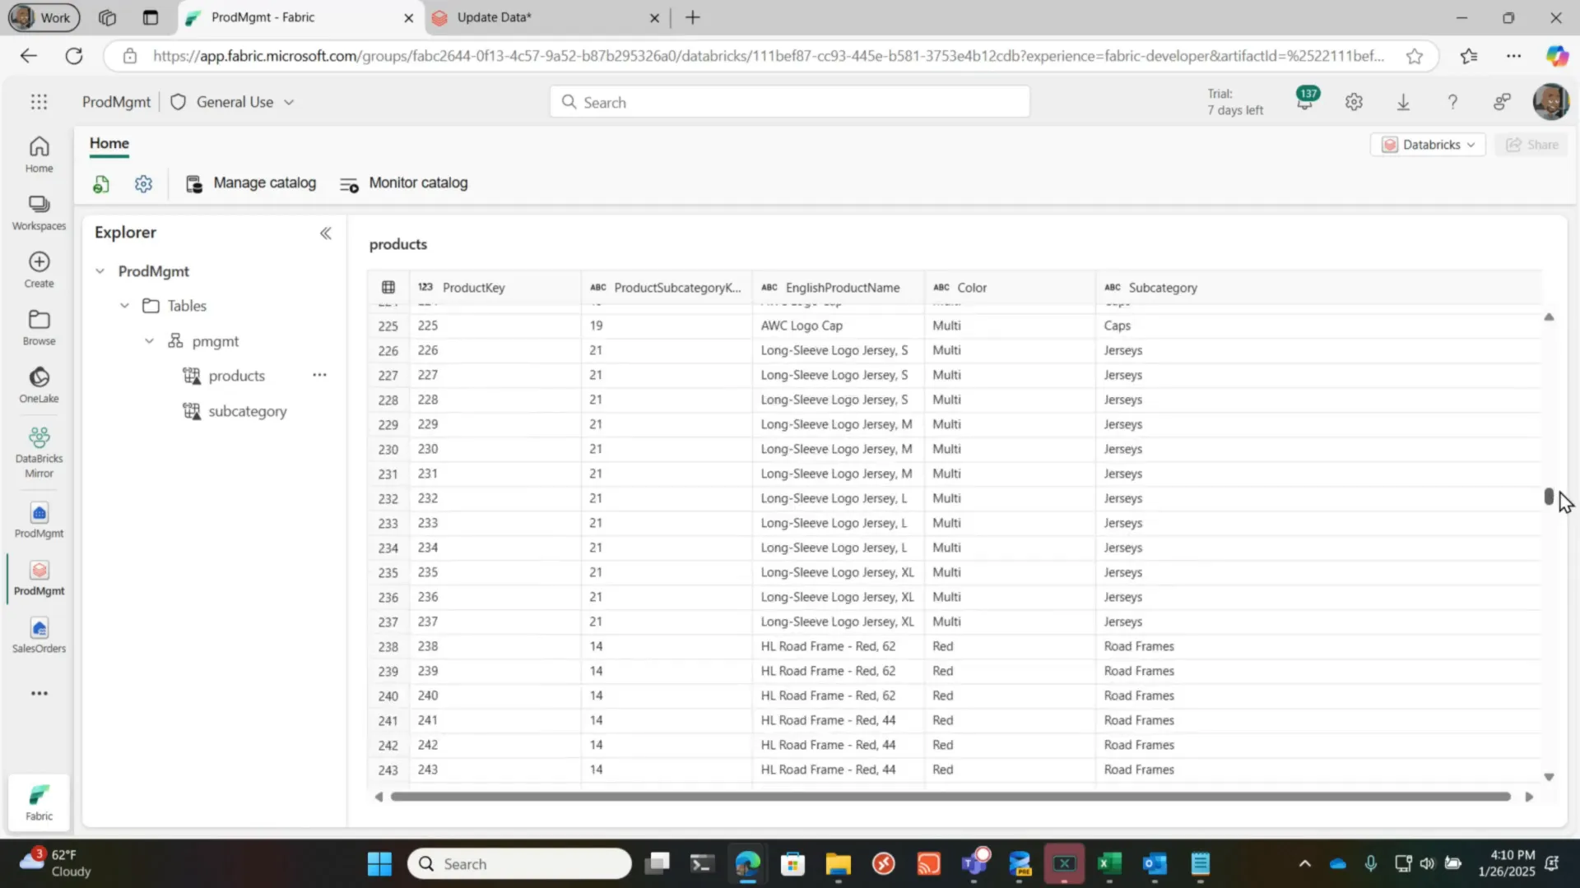The height and width of the screenshot is (888, 1580).
Task: Open the more options menu for products table
Action: point(319,375)
